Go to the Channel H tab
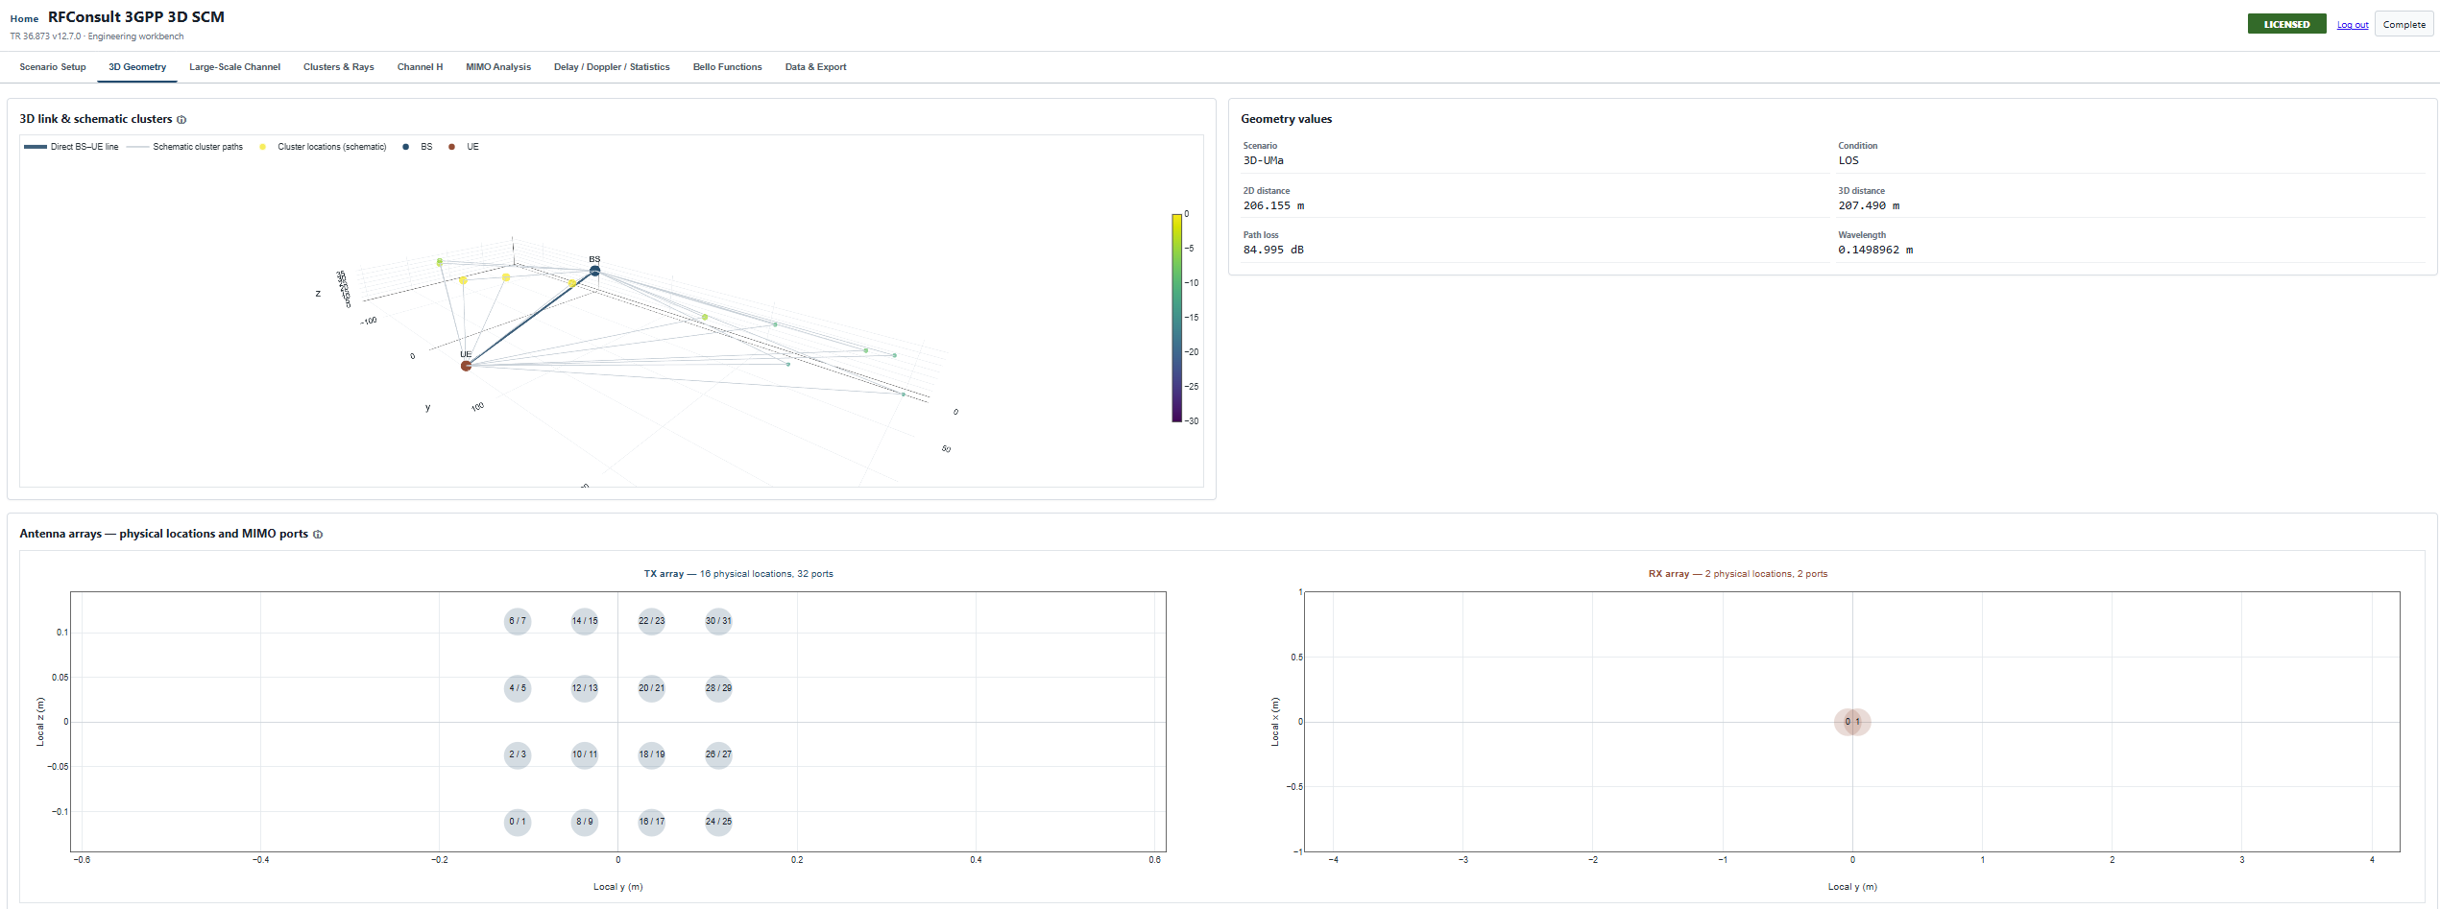This screenshot has height=909, width=2440. point(420,67)
